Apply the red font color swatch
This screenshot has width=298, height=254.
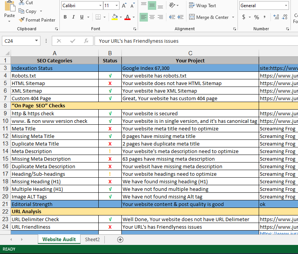tap(127, 17)
